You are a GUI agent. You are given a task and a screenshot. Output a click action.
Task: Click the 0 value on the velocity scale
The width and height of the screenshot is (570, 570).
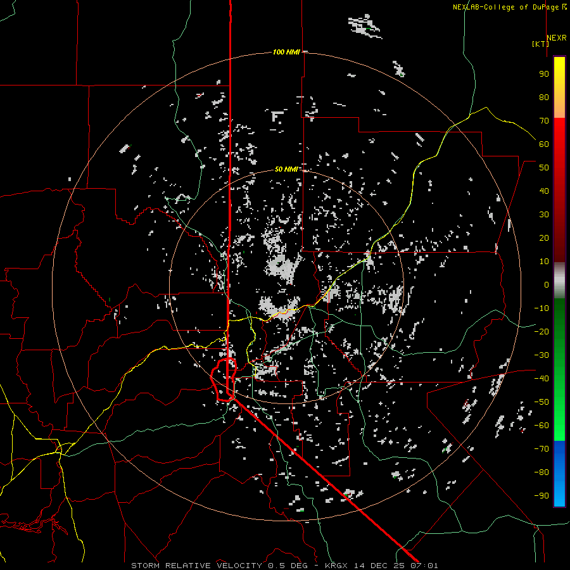point(547,285)
